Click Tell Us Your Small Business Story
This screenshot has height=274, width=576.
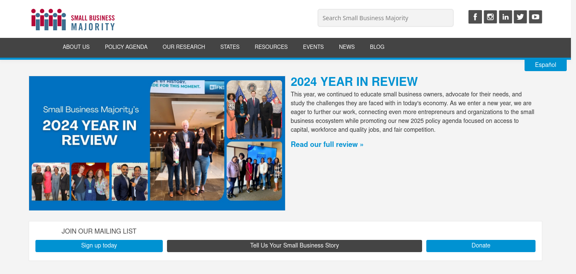click(294, 246)
